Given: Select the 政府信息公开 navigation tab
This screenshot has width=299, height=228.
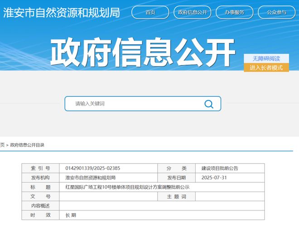Looking at the screenshot, I should (192, 12).
